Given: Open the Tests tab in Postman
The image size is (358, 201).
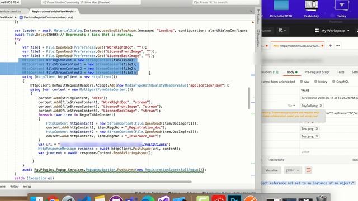Looking at the screenshot, I should 341,72.
